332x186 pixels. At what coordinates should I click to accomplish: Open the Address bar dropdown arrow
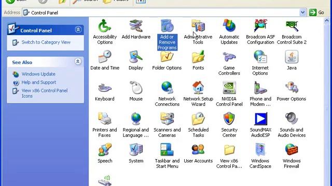303,12
